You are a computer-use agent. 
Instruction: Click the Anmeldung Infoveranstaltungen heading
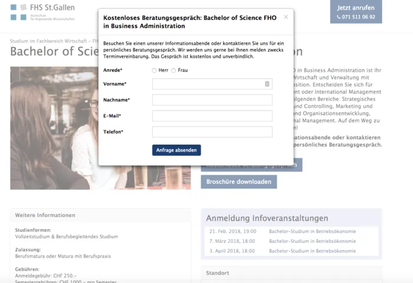click(x=267, y=218)
